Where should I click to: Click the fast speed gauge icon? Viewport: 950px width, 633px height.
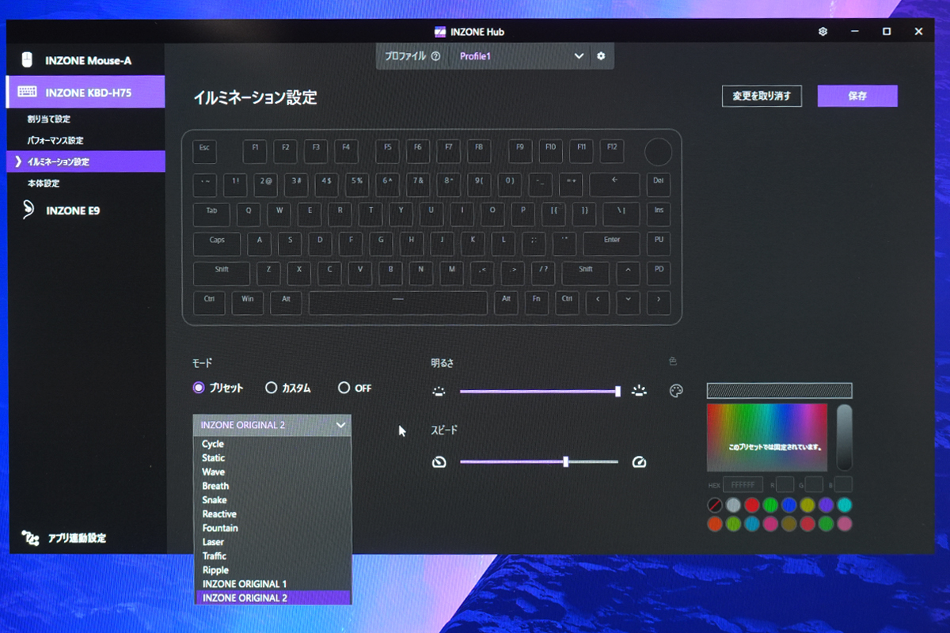pyautogui.click(x=639, y=461)
